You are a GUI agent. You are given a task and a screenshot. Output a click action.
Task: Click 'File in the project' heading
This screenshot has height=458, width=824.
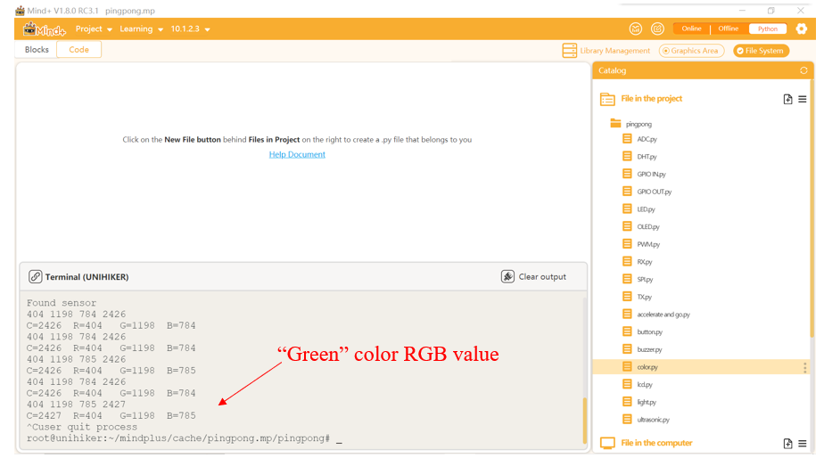(652, 99)
